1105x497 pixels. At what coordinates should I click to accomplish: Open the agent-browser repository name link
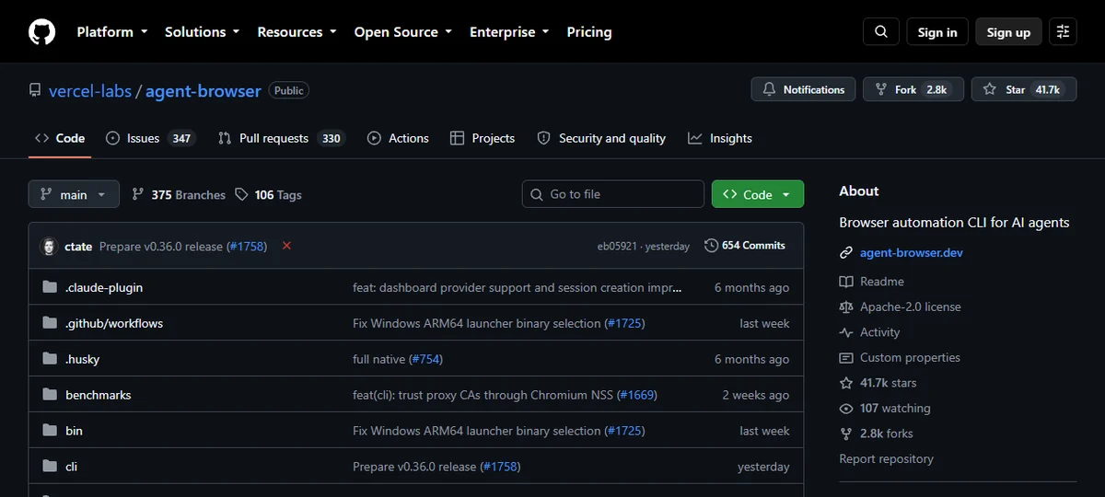tap(203, 90)
